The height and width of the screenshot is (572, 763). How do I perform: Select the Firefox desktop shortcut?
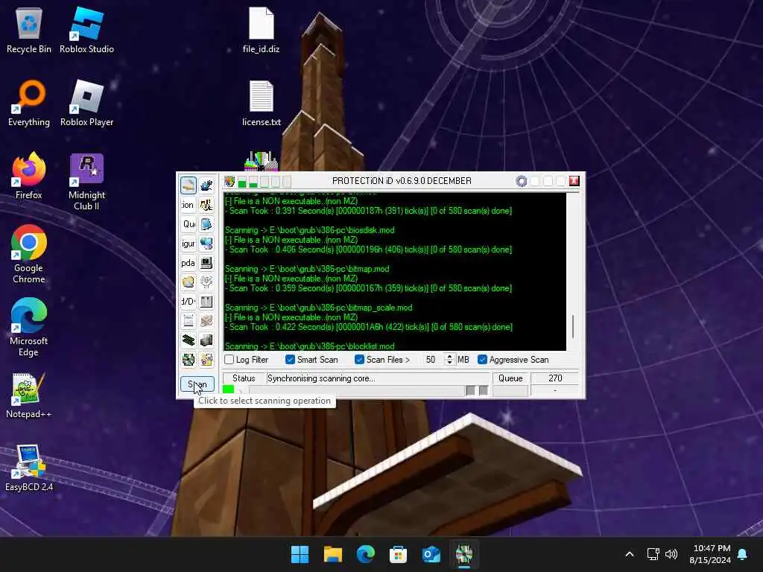[x=29, y=176]
